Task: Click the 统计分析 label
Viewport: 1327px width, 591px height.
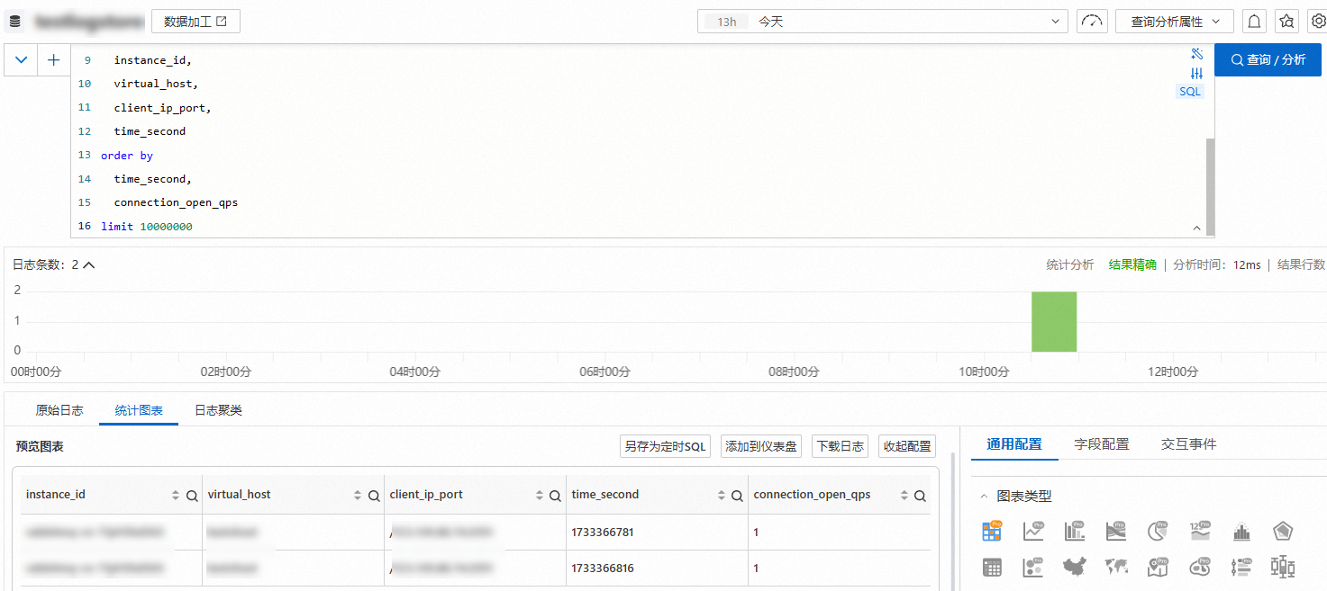Action: 1070,264
